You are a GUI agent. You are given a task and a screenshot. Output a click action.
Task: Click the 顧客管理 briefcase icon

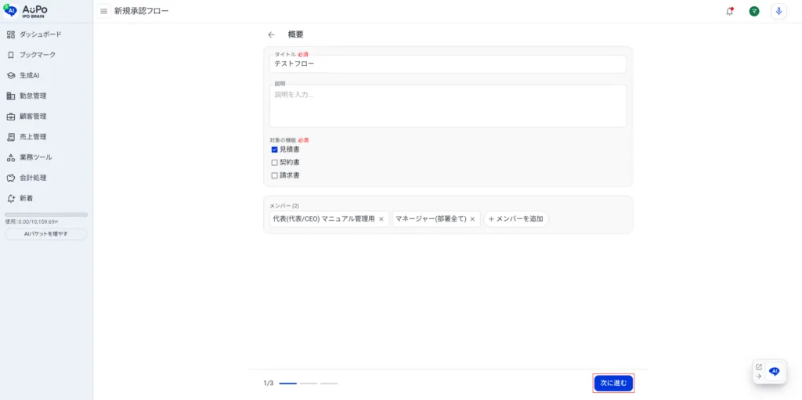[x=11, y=116]
